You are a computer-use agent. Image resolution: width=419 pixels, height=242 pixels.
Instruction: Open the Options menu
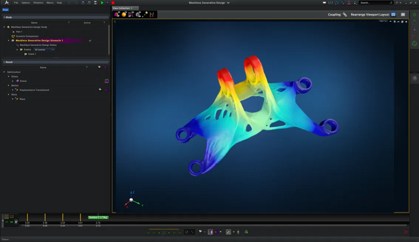25,3
